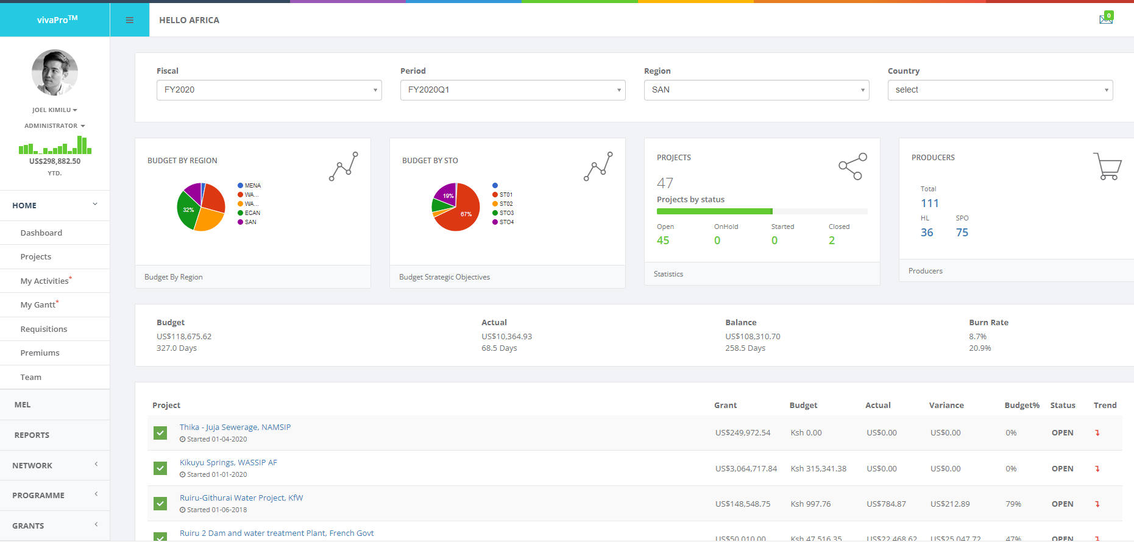Open the Ruiru 2 Dam project link
Image resolution: width=1134 pixels, height=542 pixels.
pyautogui.click(x=277, y=533)
